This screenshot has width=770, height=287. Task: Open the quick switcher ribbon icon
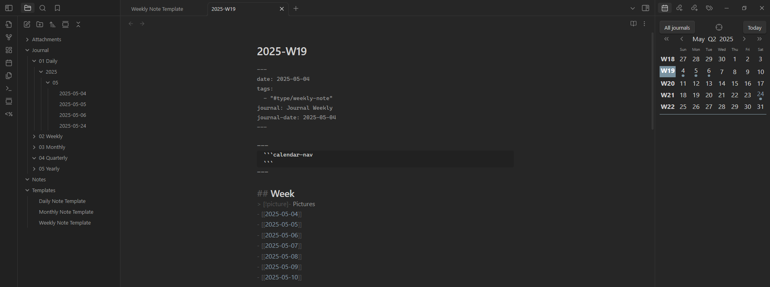coord(9,24)
